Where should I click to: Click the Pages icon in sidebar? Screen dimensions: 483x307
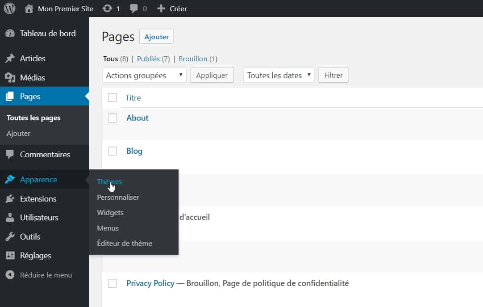coord(10,96)
